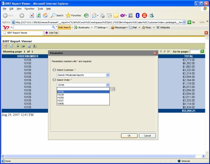Click the green go-to-page arrow button
210x164 pixels.
(x=202, y=51)
